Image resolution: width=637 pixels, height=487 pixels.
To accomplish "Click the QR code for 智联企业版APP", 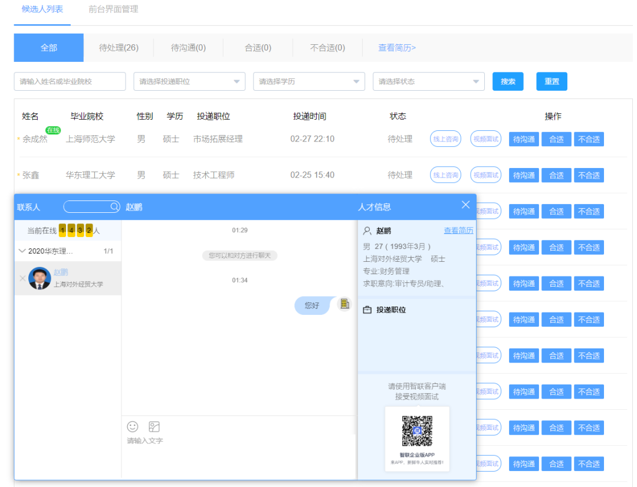I will [x=417, y=431].
